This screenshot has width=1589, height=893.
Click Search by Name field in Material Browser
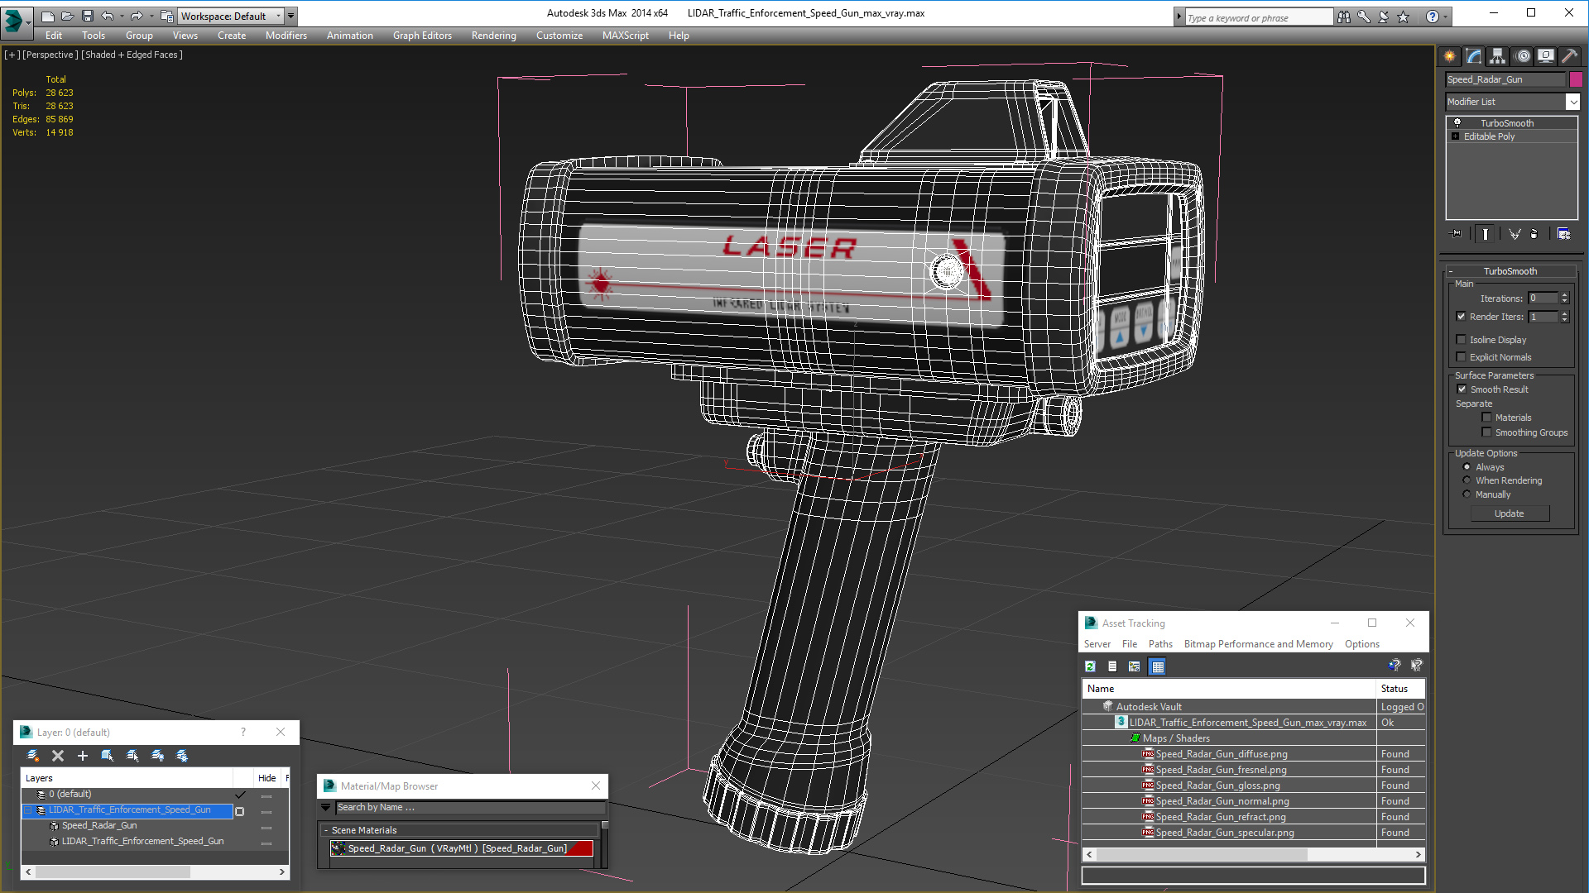(470, 808)
